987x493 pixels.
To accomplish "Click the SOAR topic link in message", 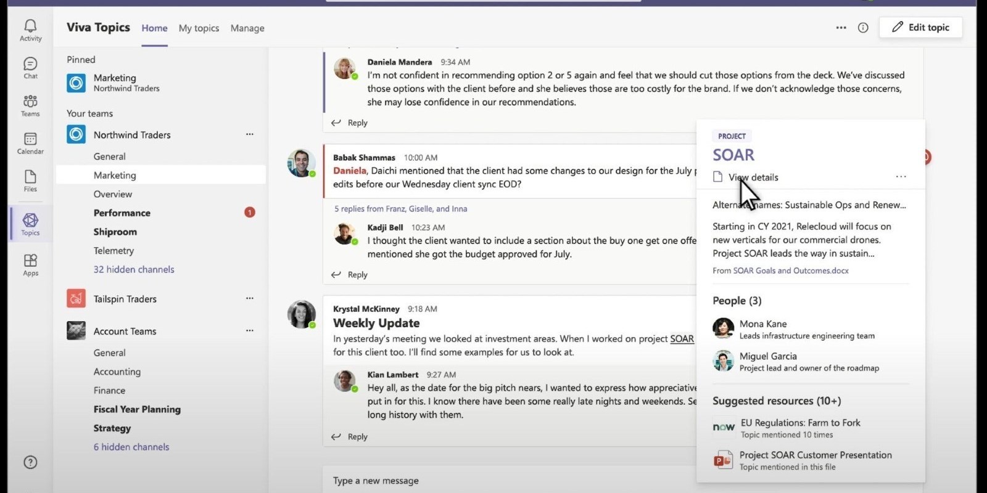I will pyautogui.click(x=682, y=339).
